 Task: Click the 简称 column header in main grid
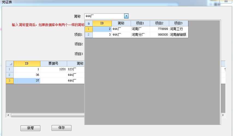(x=76, y=64)
